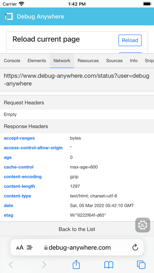
Task: Go forward with Safari forward chevron
Action: click(x=44, y=265)
